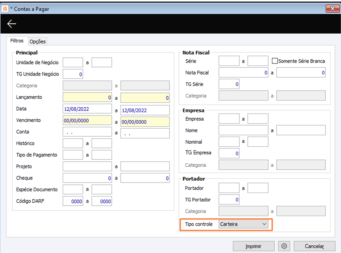The height and width of the screenshot is (253, 341).
Task: Click the Data start date field
Action: [x=87, y=109]
